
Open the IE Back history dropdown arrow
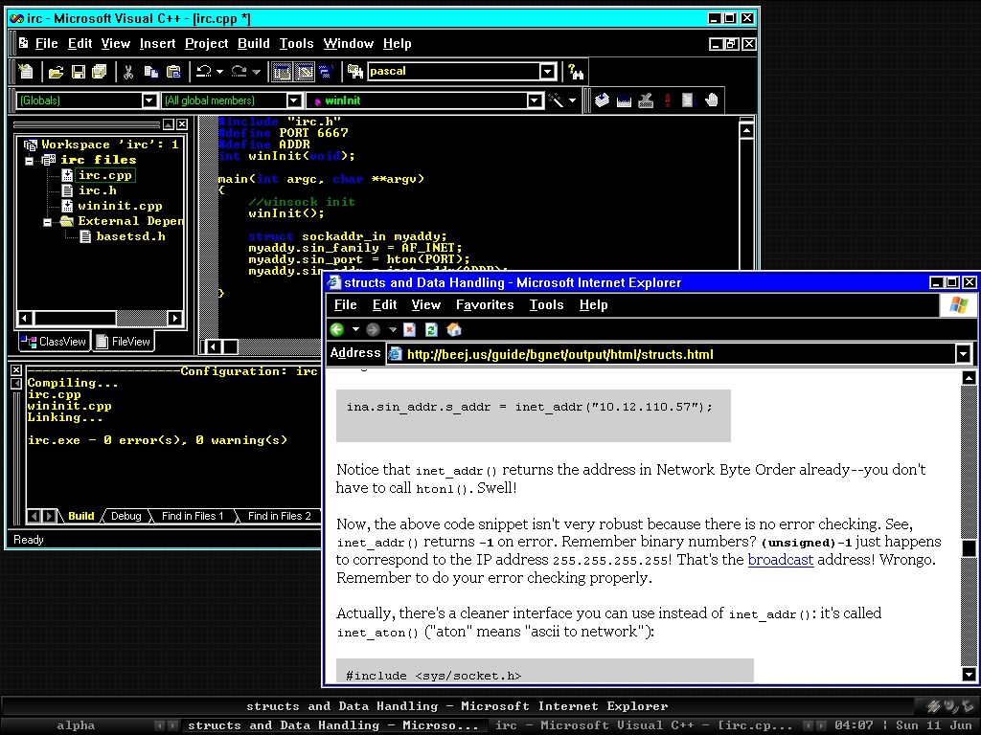[355, 329]
